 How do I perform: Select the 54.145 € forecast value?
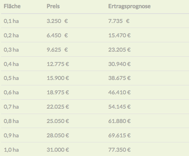(x=119, y=107)
